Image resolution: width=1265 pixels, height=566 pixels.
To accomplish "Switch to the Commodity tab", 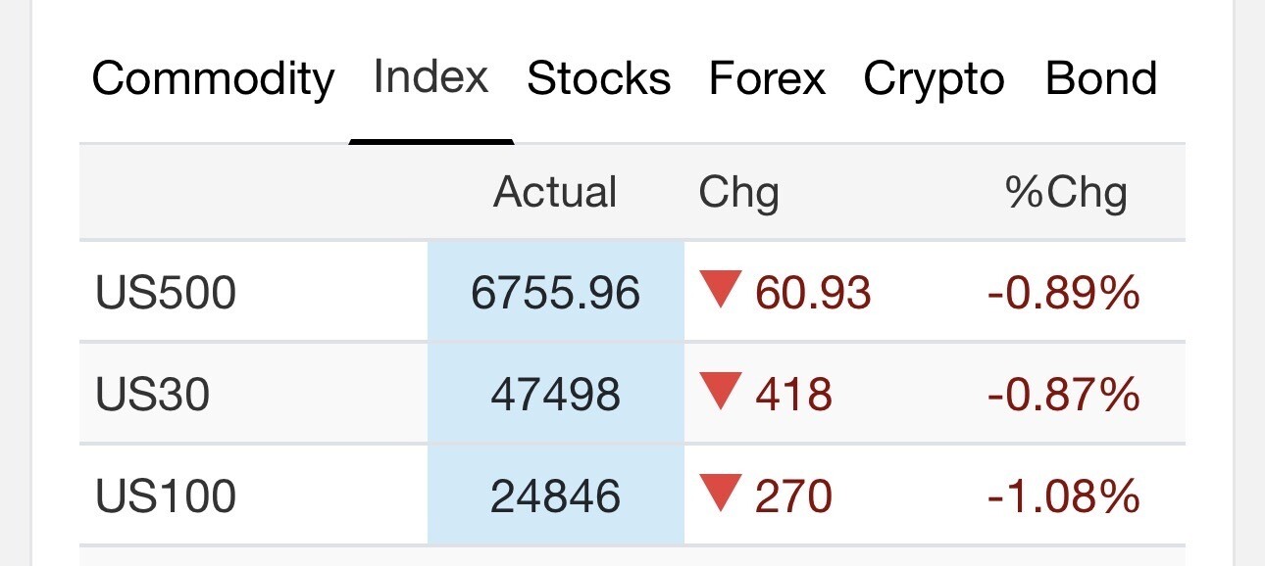I will [213, 78].
